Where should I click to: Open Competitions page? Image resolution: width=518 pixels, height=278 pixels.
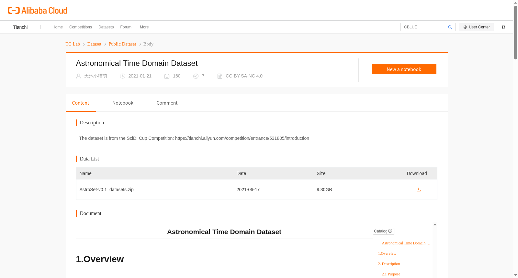81,27
